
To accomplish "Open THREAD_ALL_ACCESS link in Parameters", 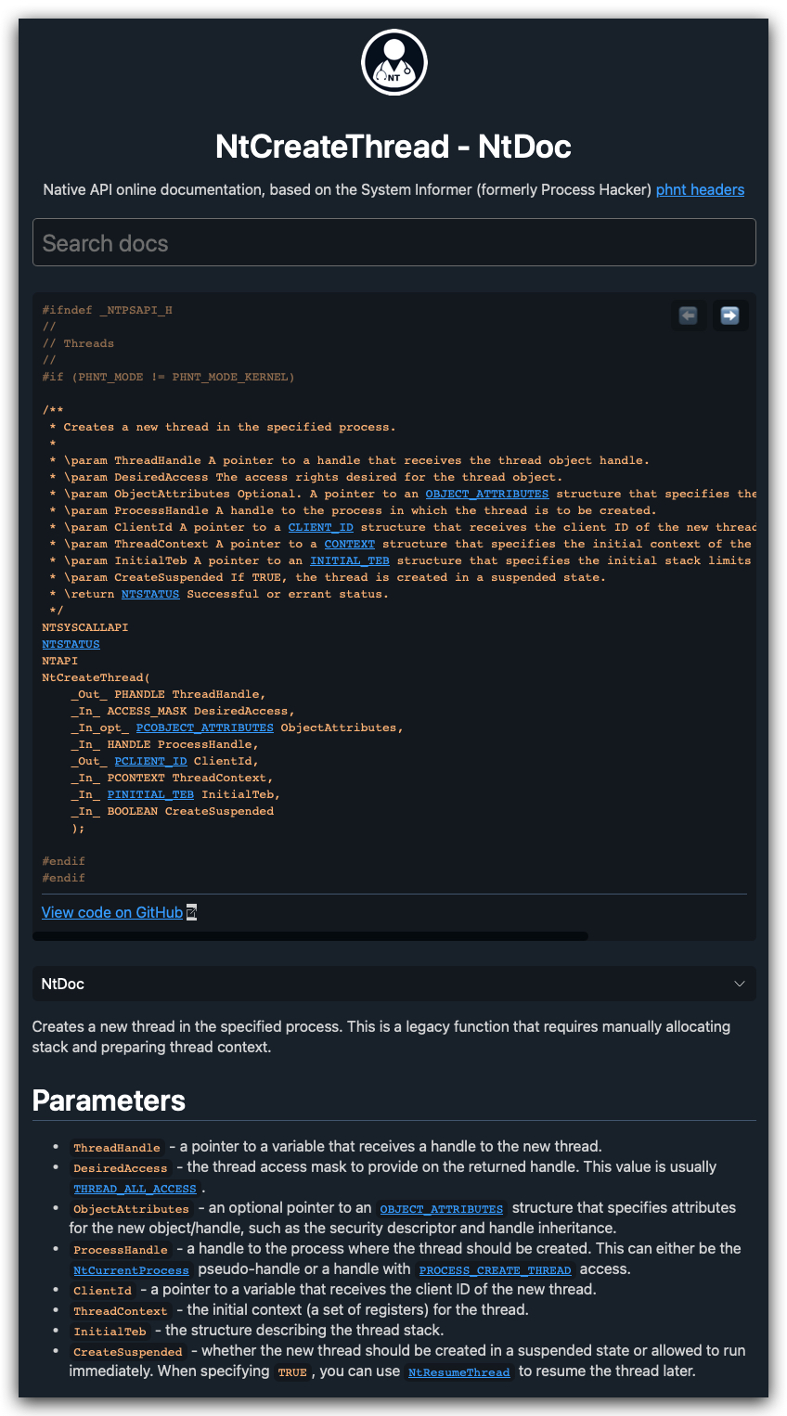I will 135,1189.
